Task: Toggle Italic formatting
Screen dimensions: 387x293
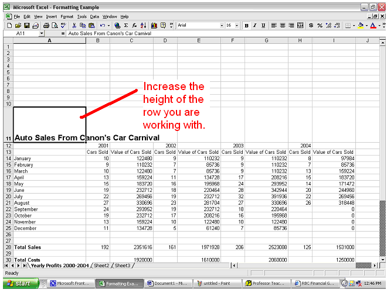Action: (255, 26)
